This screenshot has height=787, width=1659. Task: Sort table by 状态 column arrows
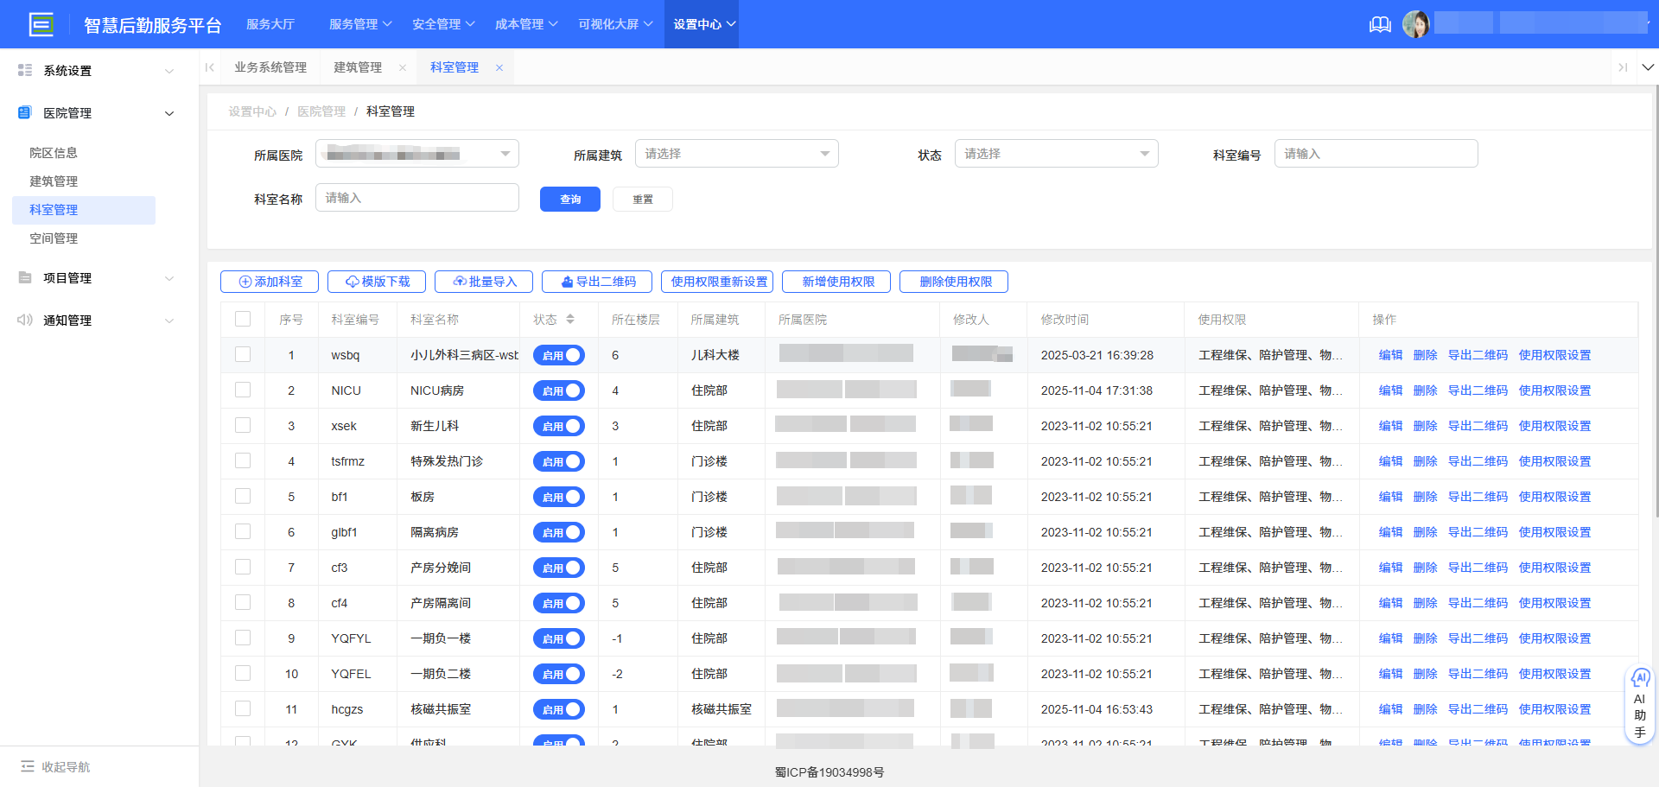coord(570,320)
